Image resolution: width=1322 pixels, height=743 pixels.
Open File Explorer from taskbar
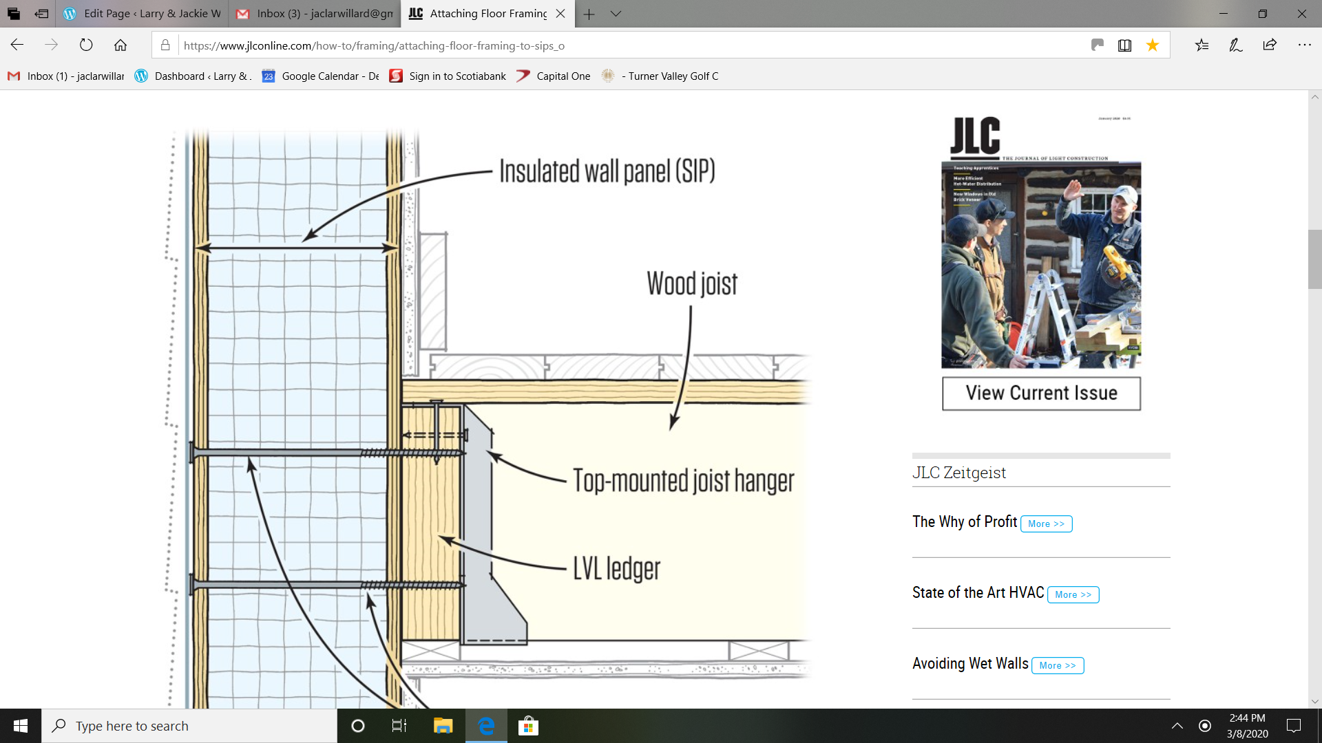[443, 726]
